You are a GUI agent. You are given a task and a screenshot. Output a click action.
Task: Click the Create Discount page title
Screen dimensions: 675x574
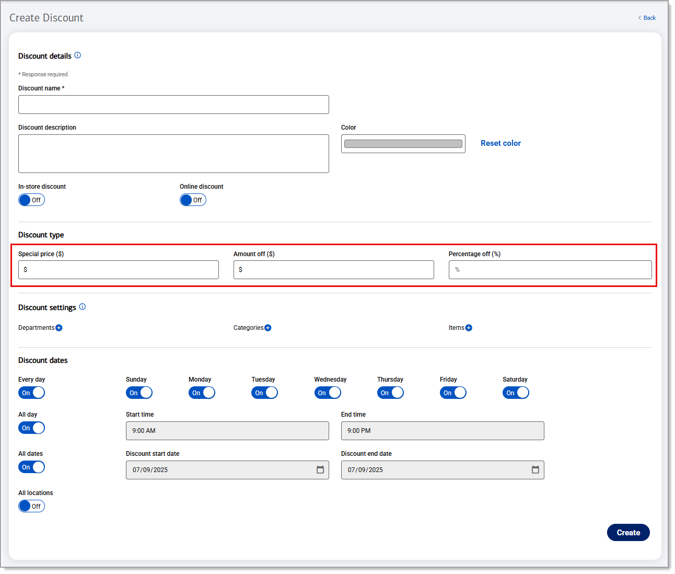tap(46, 18)
